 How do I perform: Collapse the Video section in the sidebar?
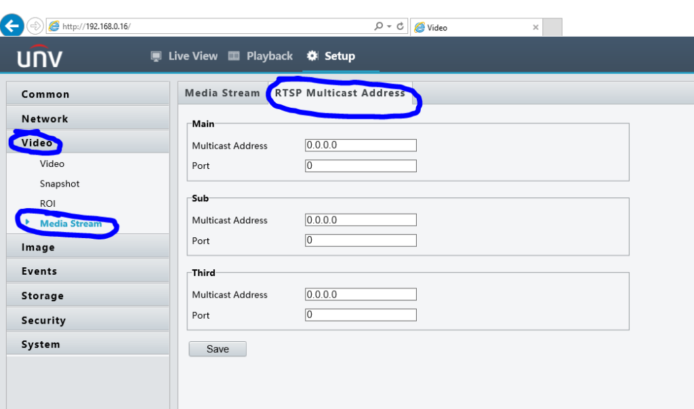coord(37,142)
